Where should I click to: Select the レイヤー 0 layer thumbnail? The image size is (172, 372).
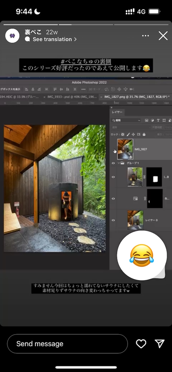tap(135, 220)
